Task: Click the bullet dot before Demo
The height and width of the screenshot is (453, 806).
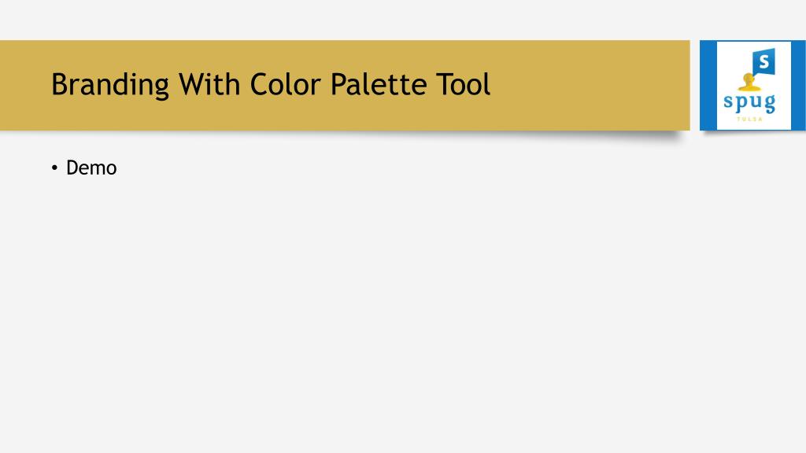Action: (54, 168)
